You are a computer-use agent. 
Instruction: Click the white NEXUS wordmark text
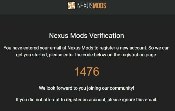coord(85,5)
